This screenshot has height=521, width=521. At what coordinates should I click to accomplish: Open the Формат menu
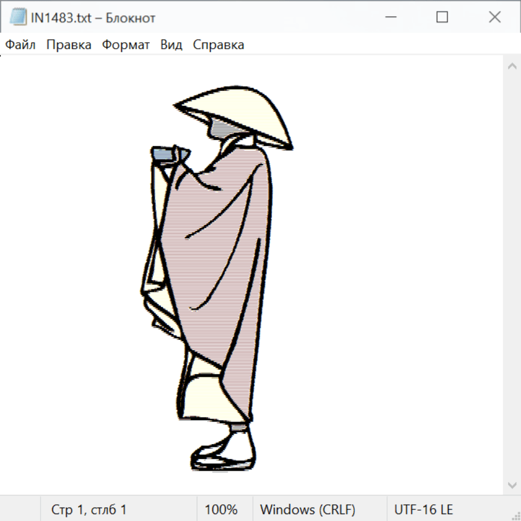[126, 45]
